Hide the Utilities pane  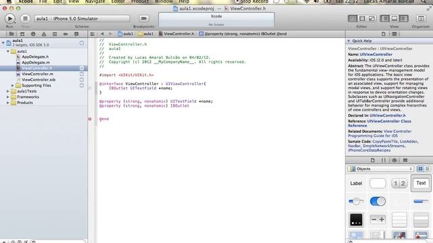click(403, 19)
